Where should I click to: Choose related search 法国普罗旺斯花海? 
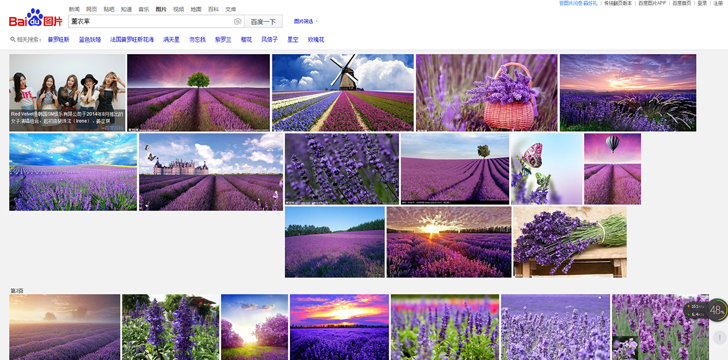(132, 39)
